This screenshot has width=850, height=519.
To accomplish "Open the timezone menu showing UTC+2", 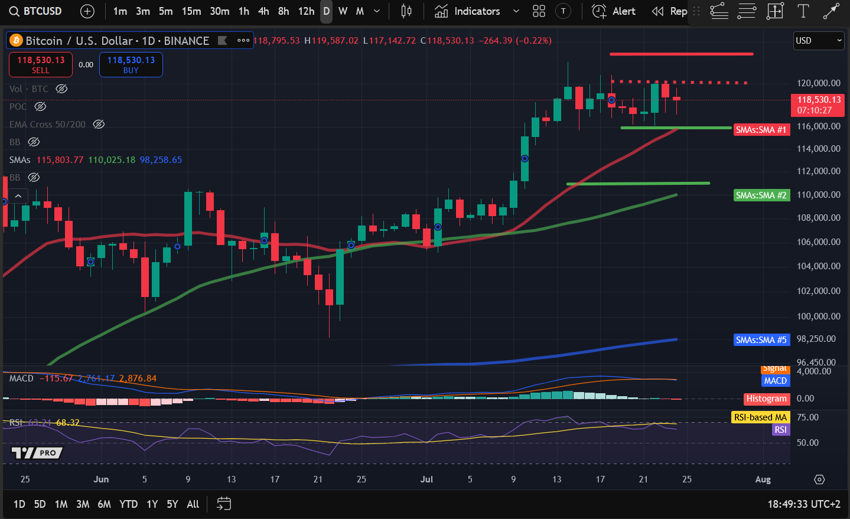I will point(803,504).
